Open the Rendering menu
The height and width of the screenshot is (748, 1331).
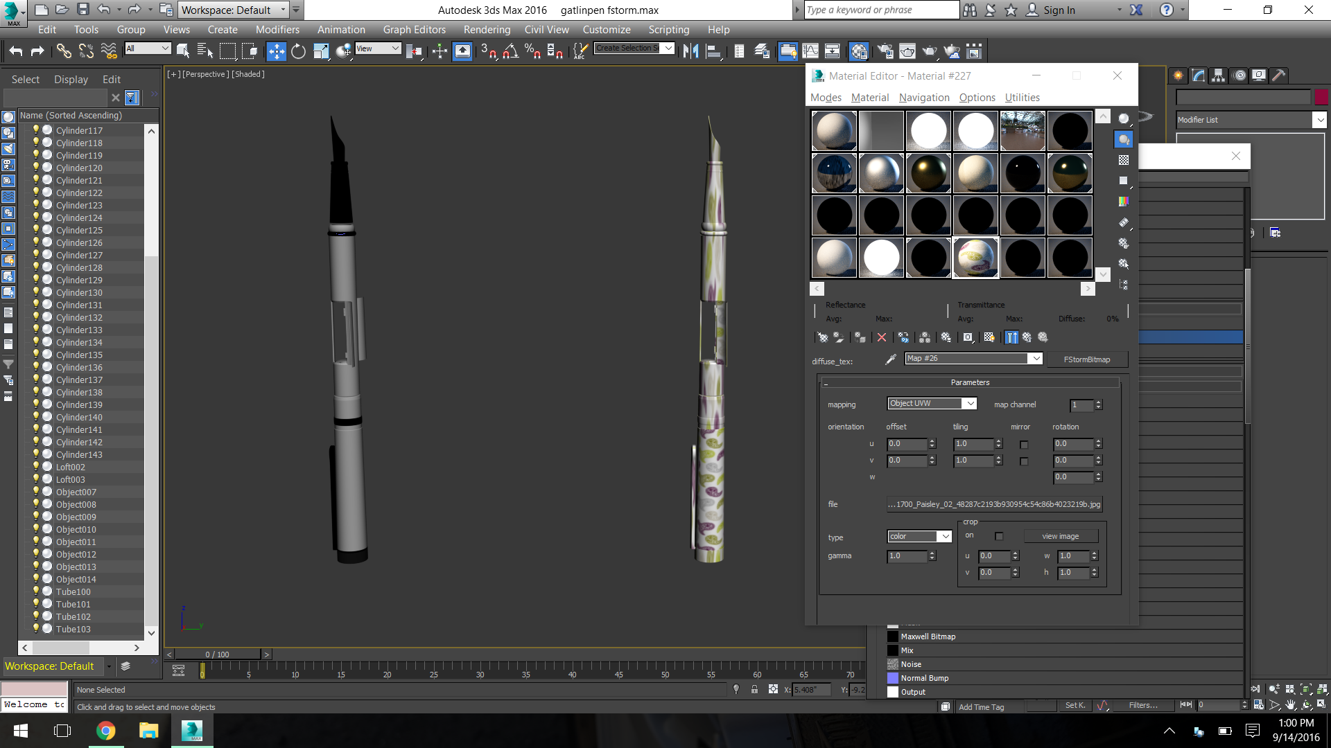(x=487, y=30)
